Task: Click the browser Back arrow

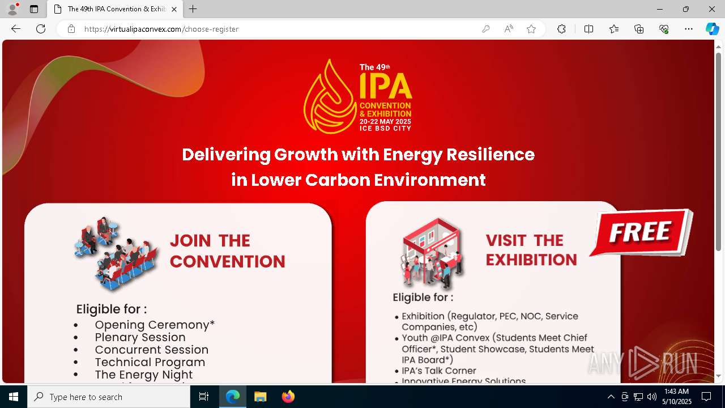Action: 16,29
